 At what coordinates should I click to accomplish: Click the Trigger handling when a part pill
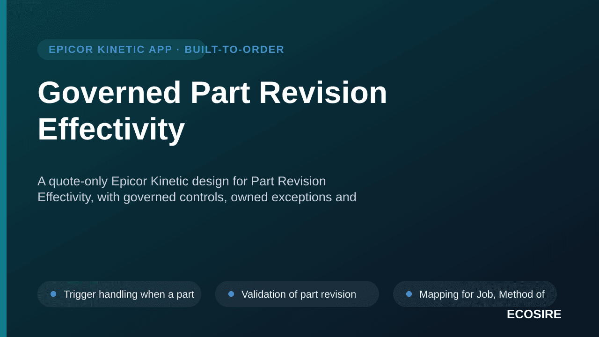tap(119, 294)
